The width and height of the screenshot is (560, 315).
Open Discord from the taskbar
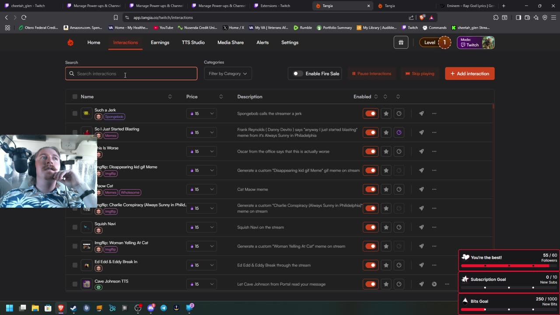151,308
